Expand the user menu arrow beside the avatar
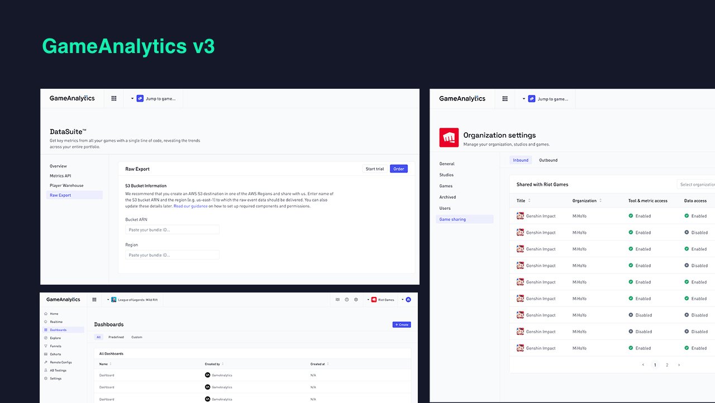The height and width of the screenshot is (403, 715). [x=402, y=300]
